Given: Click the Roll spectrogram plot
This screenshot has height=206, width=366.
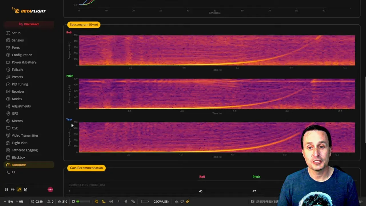Looking at the screenshot, I should pyautogui.click(x=217, y=50).
